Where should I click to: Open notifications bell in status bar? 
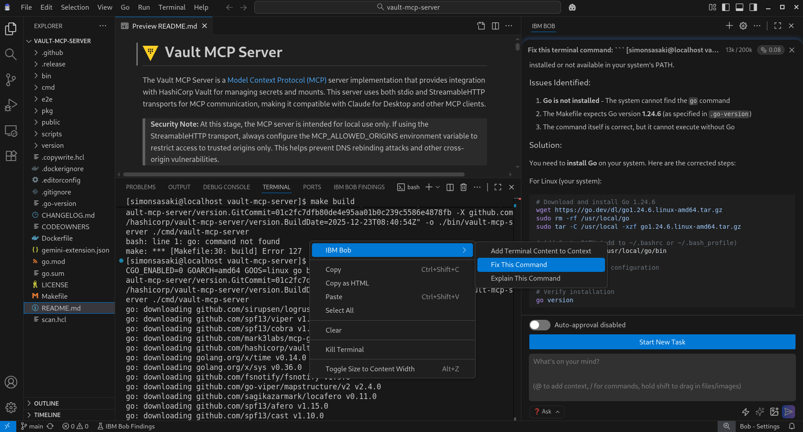coord(792,426)
